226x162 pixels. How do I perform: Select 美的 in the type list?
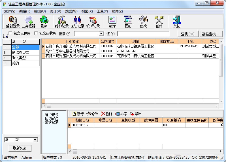(x=25, y=63)
